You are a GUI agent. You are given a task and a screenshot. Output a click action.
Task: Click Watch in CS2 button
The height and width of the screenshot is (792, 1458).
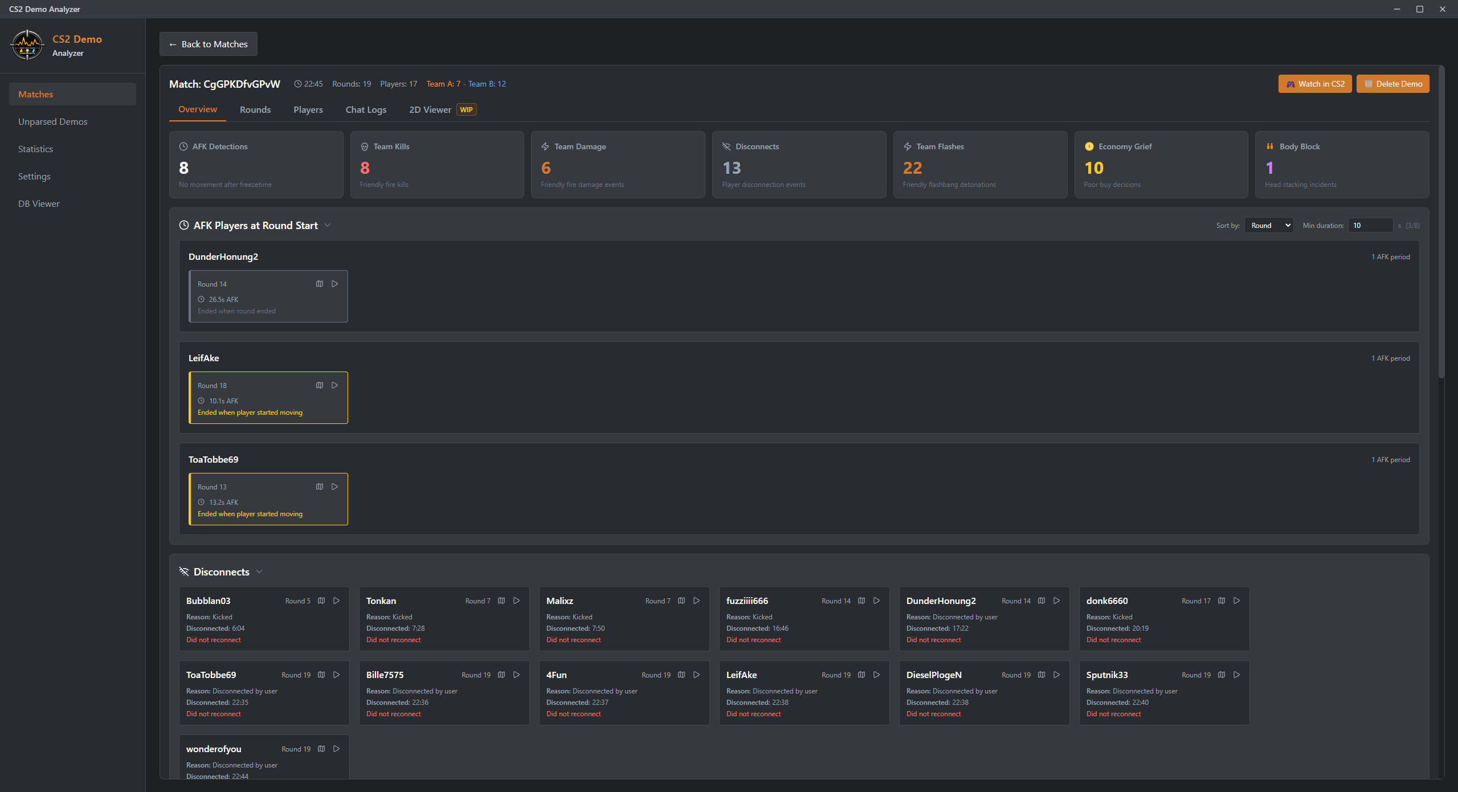tap(1314, 84)
